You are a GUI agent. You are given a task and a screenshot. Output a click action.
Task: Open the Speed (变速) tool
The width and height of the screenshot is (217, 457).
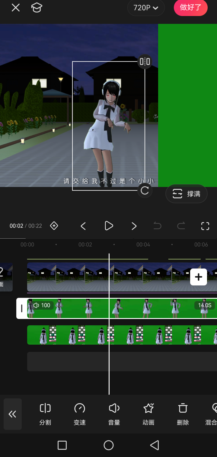[x=80, y=414]
